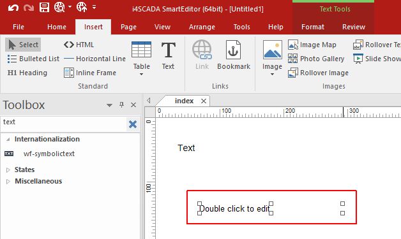Image resolution: width=401 pixels, height=239 pixels.
Task: Open the File menu
Action: pos(19,27)
